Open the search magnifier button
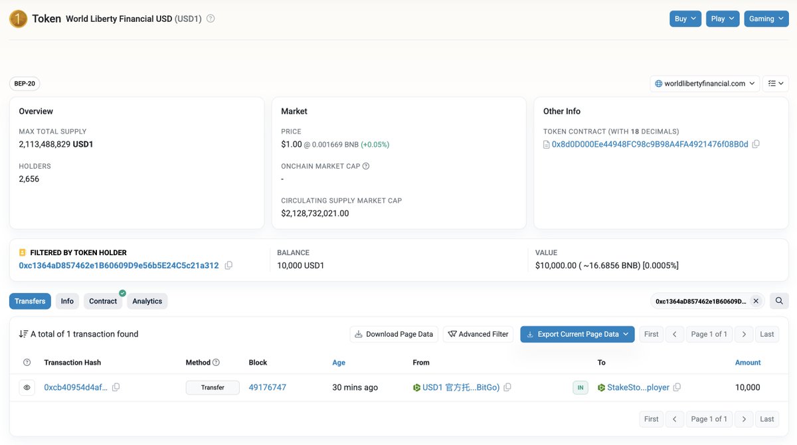Viewport: 797px width, 445px height. click(779, 301)
